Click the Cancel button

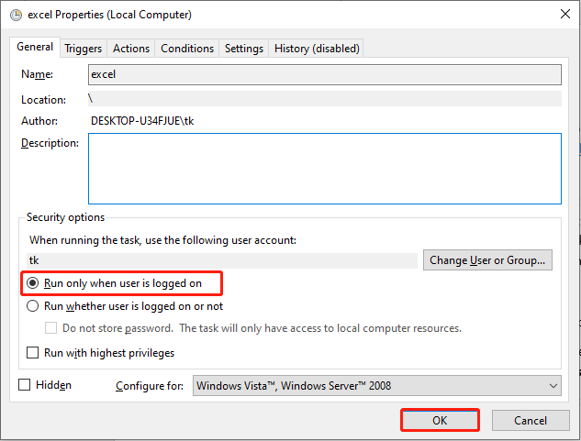click(531, 420)
